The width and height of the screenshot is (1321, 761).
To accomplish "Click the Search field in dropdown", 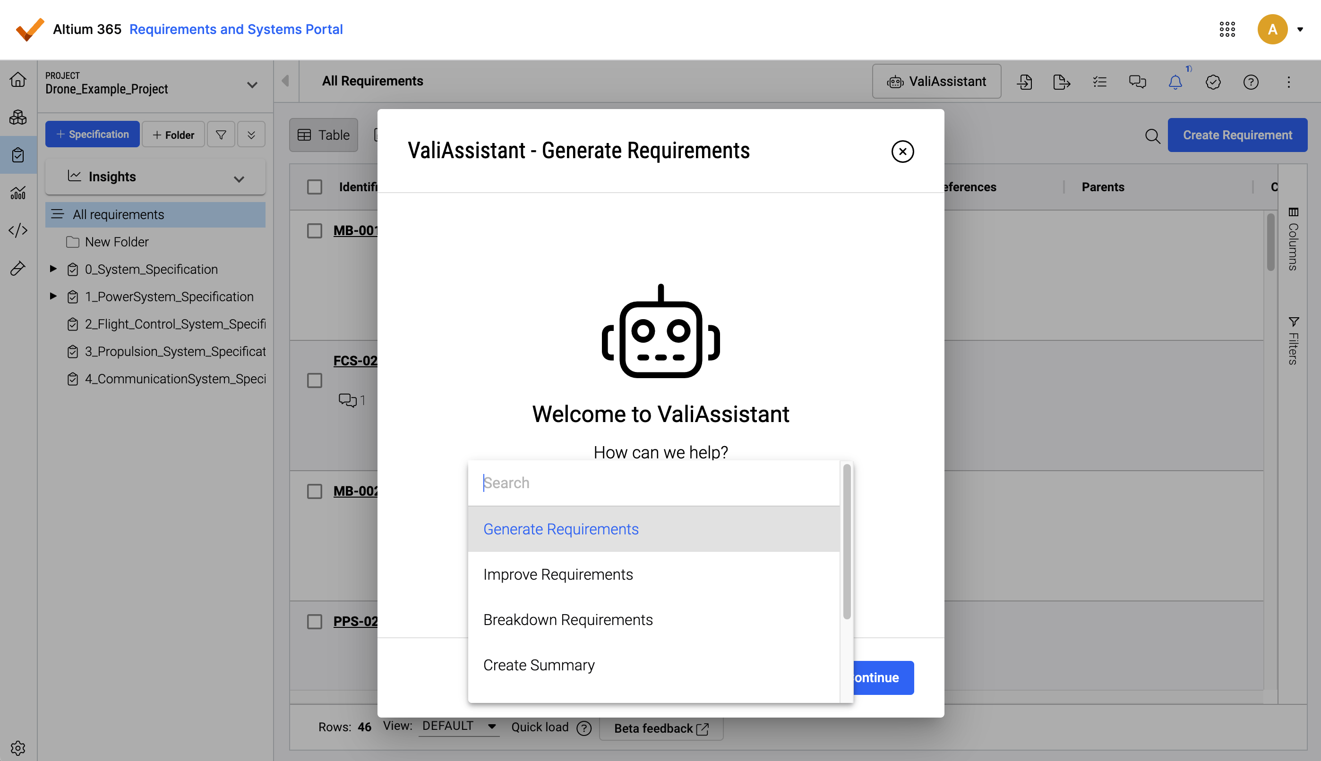I will 654,482.
